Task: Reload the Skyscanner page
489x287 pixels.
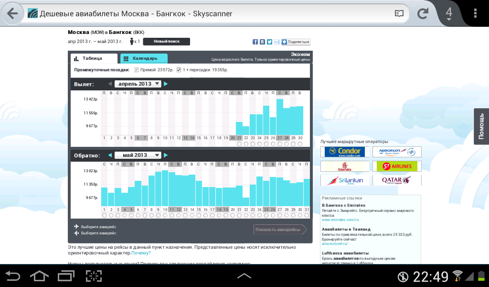Action: pos(423,13)
